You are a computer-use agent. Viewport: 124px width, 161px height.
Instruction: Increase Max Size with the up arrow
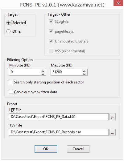85,71
